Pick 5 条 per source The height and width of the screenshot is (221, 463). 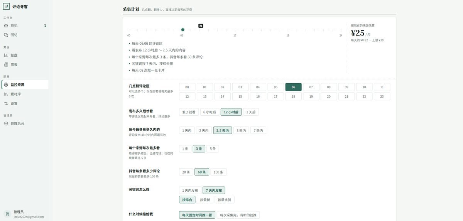[x=213, y=148]
